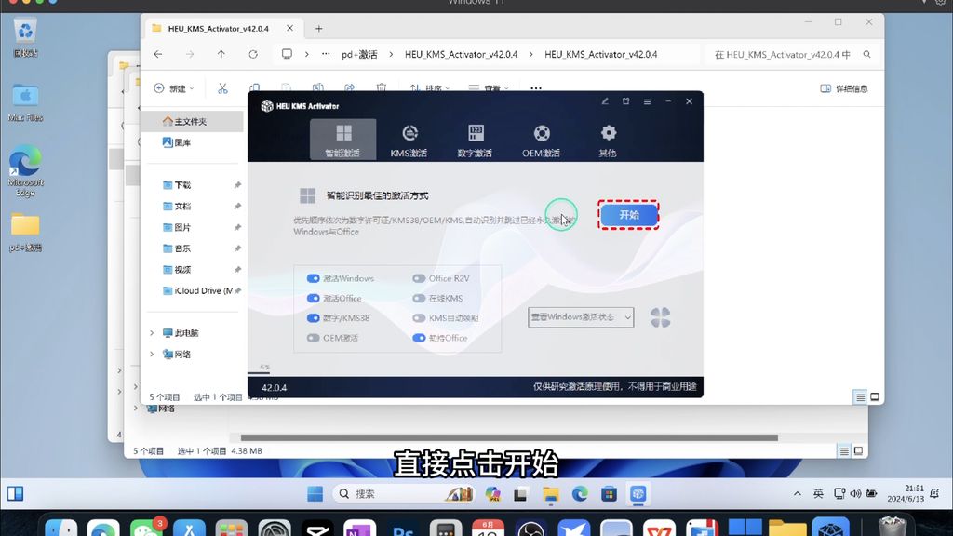Select the 智能激活 tab
The height and width of the screenshot is (536, 953).
[342, 141]
